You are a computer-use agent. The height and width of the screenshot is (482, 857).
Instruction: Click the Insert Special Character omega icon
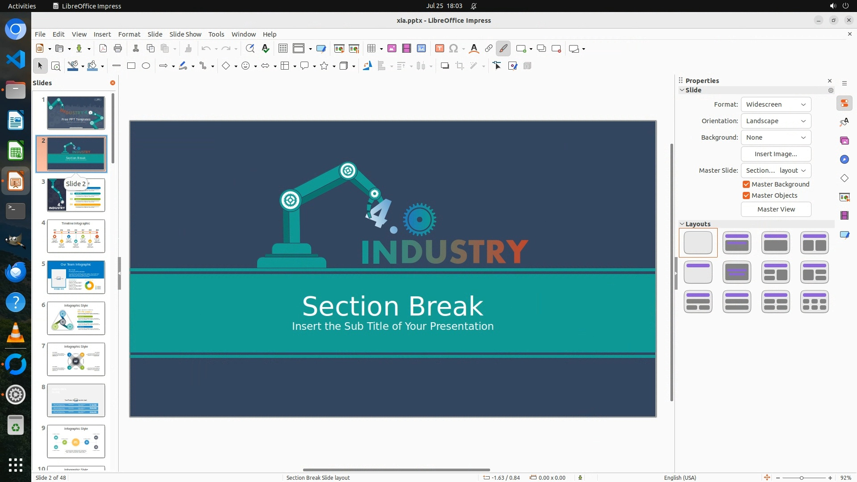(x=453, y=49)
